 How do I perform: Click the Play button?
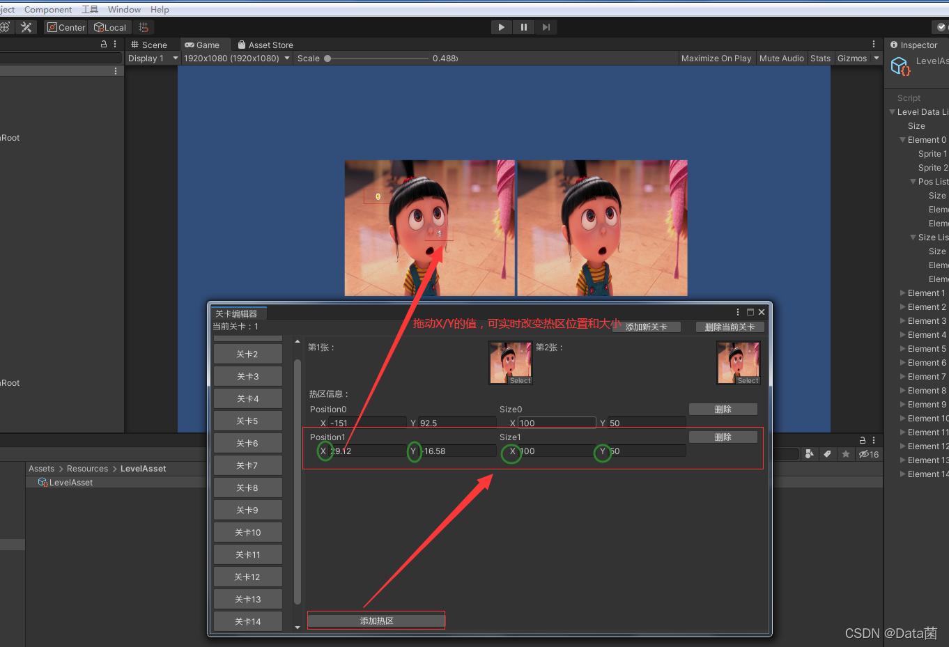[x=501, y=27]
